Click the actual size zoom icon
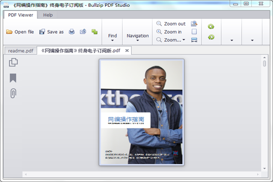Image resolution: width=273 pixels, height=182 pixels. click(194, 24)
